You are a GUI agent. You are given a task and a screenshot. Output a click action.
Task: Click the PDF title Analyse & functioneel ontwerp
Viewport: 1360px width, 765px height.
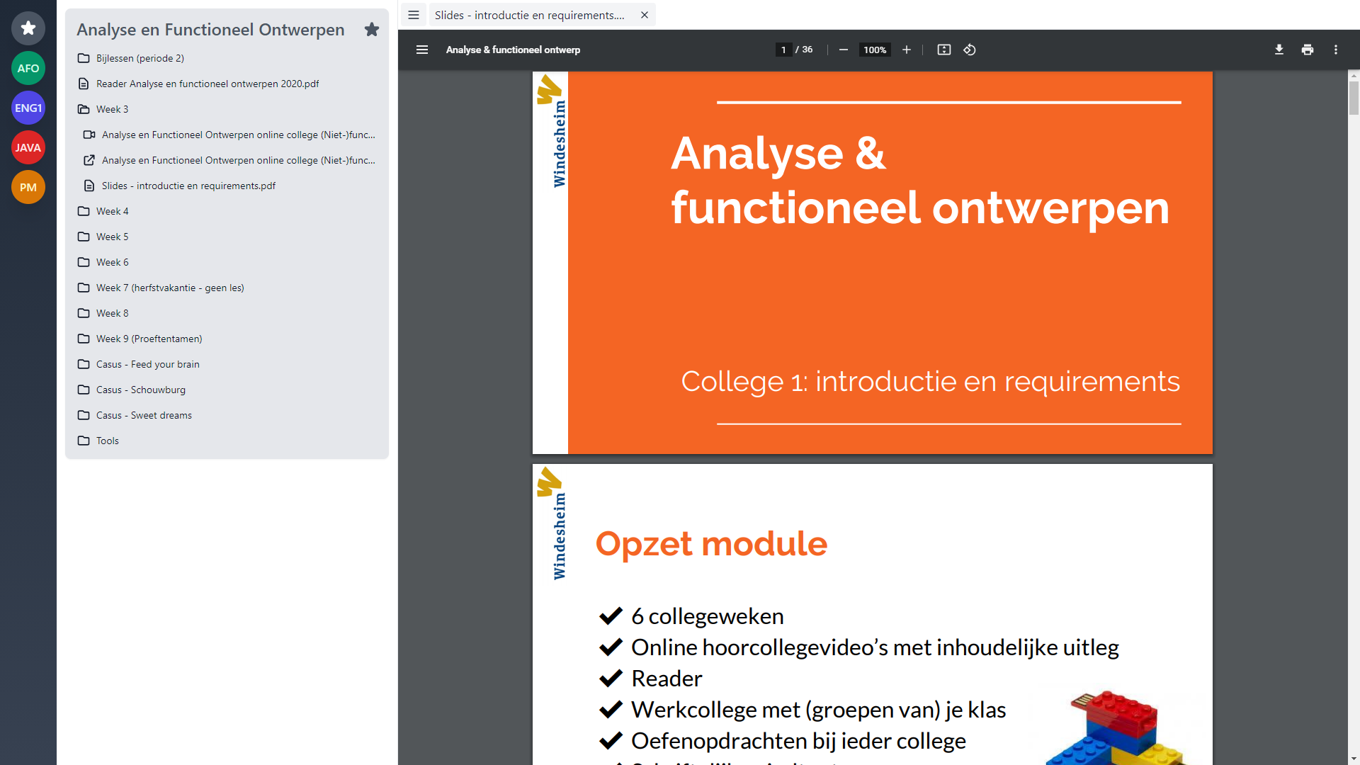click(513, 50)
